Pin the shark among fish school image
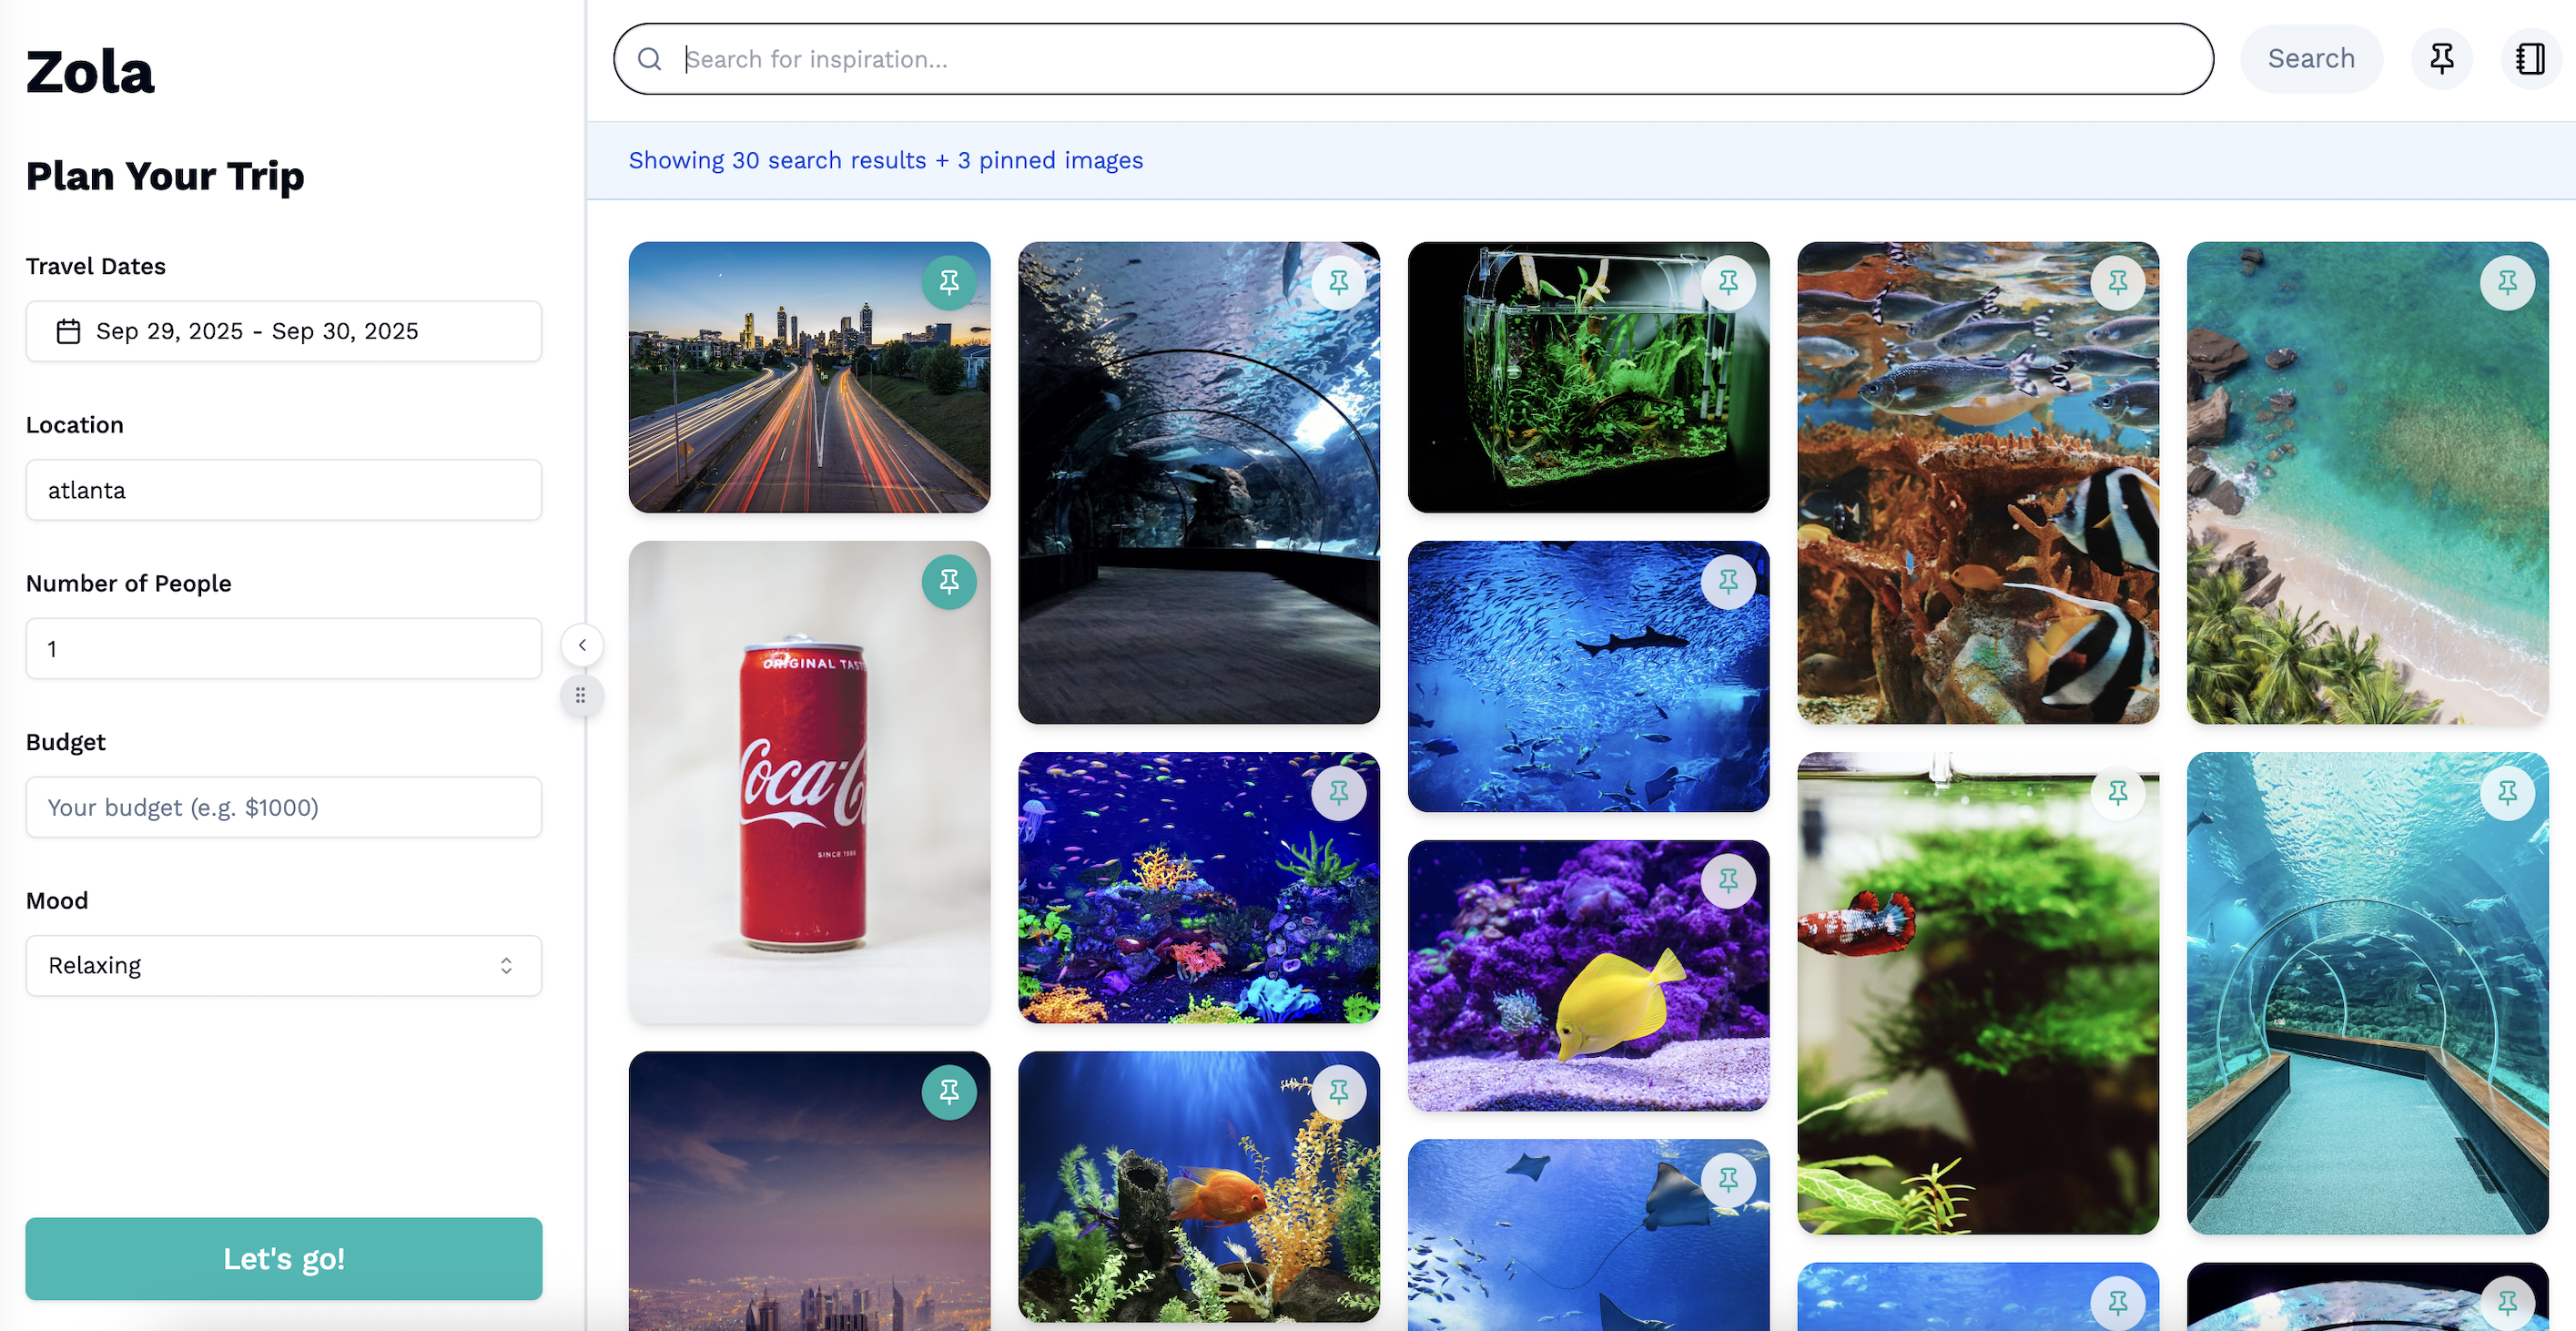This screenshot has height=1331, width=2576. [1727, 582]
